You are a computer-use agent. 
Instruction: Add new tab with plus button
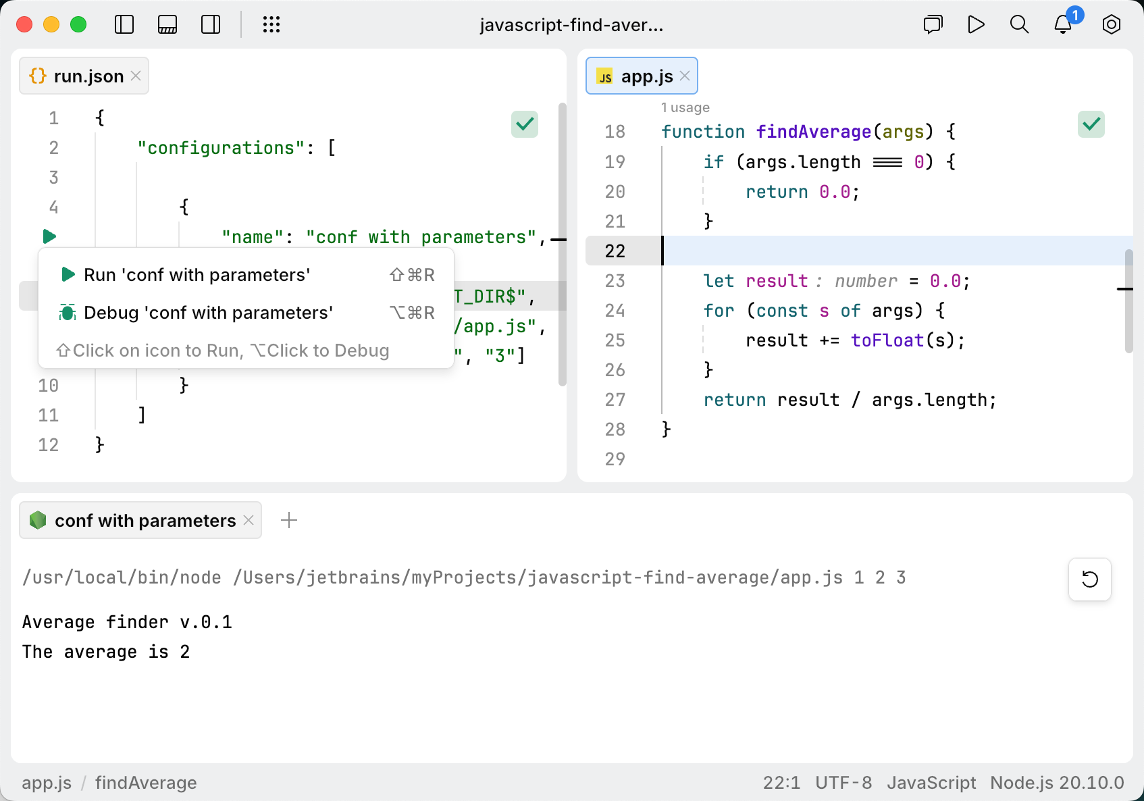pos(289,520)
